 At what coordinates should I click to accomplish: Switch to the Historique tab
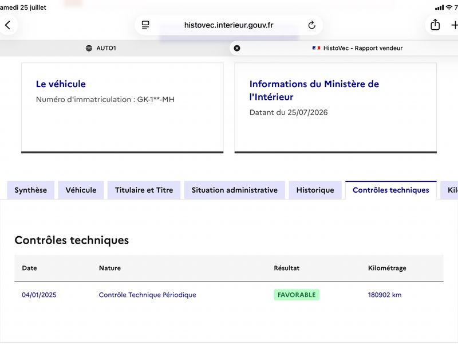pyautogui.click(x=315, y=190)
